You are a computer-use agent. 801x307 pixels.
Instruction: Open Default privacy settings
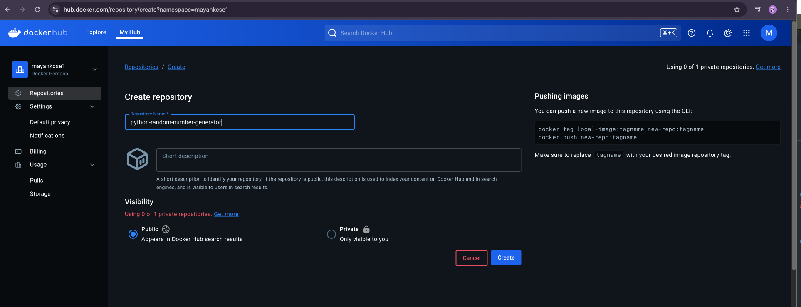[50, 122]
